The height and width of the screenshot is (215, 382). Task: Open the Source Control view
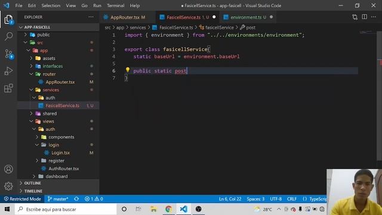click(9, 54)
